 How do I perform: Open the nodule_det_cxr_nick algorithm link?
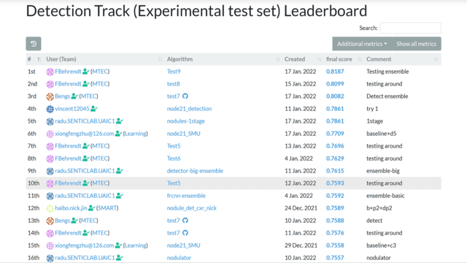point(192,208)
